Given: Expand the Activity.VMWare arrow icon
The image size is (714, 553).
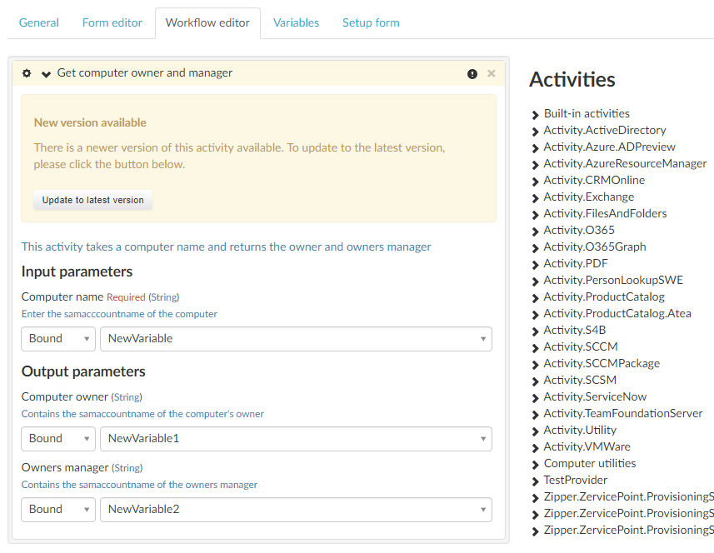Looking at the screenshot, I should 535,447.
